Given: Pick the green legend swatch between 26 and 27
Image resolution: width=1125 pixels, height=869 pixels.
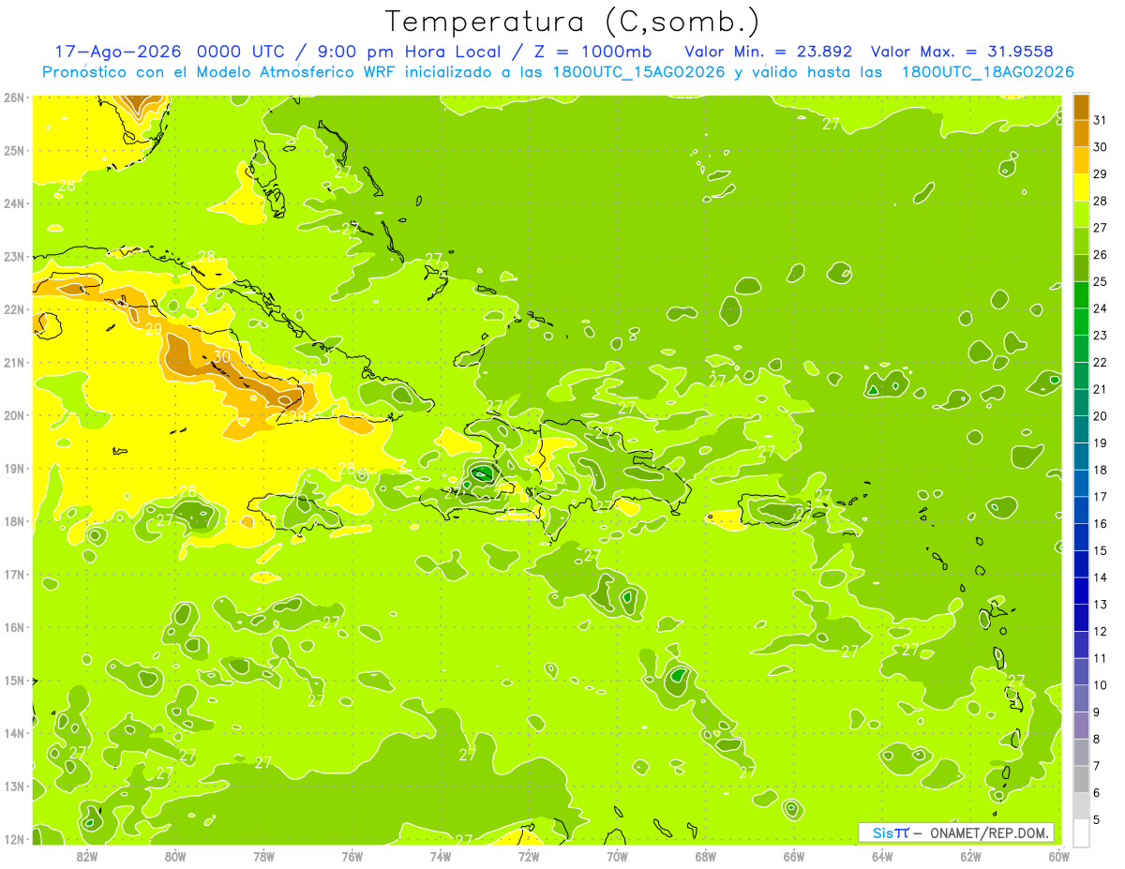Looking at the screenshot, I should pyautogui.click(x=1081, y=241).
